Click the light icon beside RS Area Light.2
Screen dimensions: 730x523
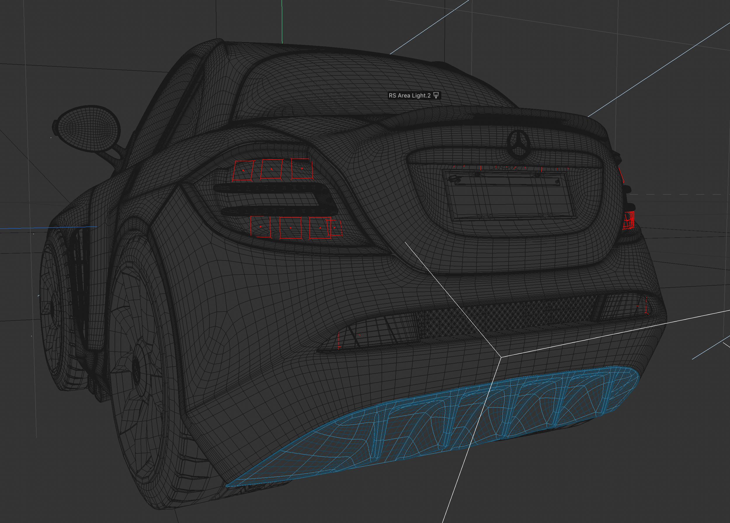coord(436,95)
